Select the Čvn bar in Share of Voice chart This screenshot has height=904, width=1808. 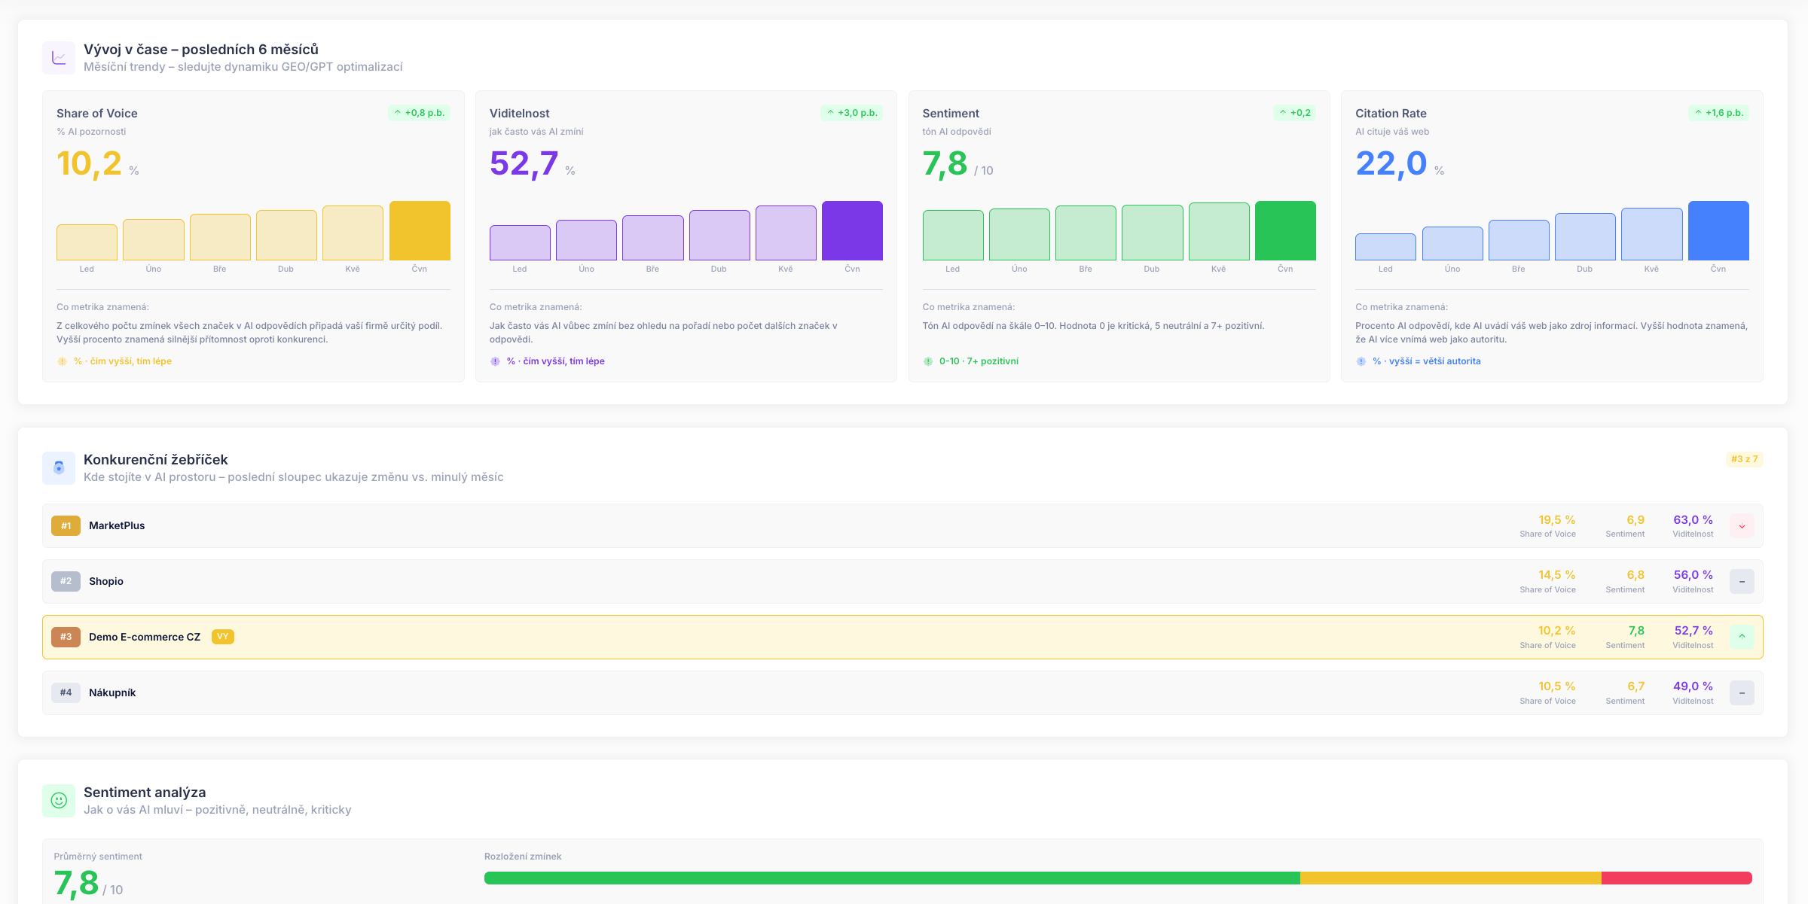pos(420,230)
